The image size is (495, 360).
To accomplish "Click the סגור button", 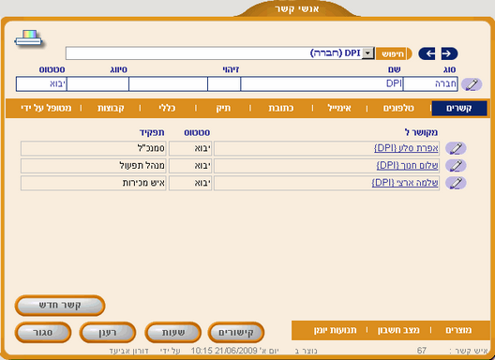I will coord(43,332).
